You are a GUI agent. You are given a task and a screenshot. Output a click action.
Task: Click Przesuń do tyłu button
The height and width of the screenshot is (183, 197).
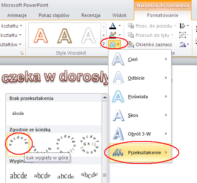pos(148,35)
